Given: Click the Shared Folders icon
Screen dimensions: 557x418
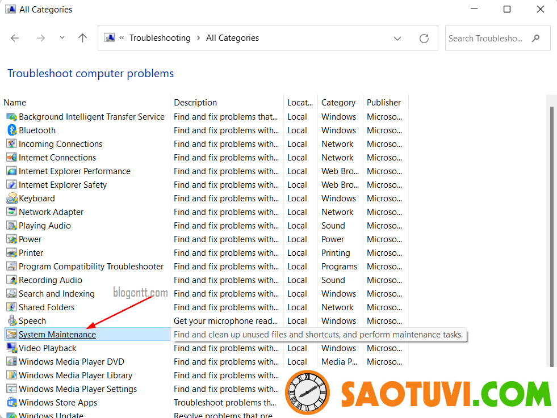Looking at the screenshot, I should tap(12, 307).
